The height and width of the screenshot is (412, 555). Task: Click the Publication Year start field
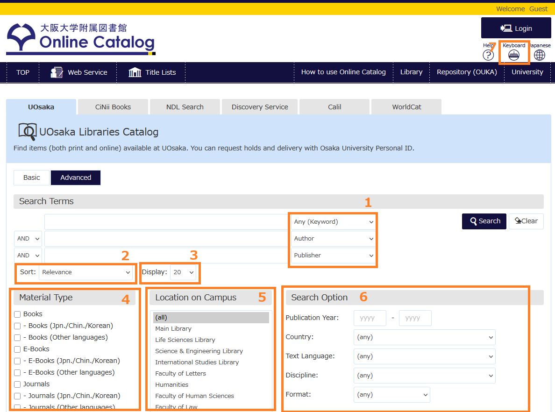coord(370,318)
